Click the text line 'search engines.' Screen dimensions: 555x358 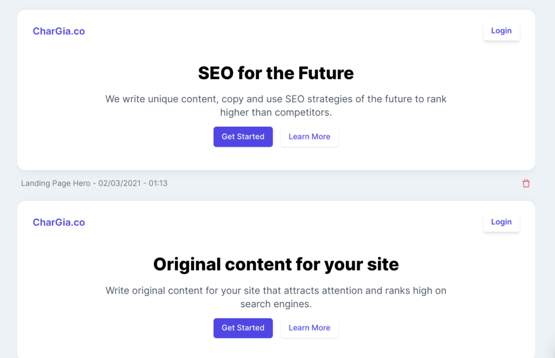tap(276, 304)
